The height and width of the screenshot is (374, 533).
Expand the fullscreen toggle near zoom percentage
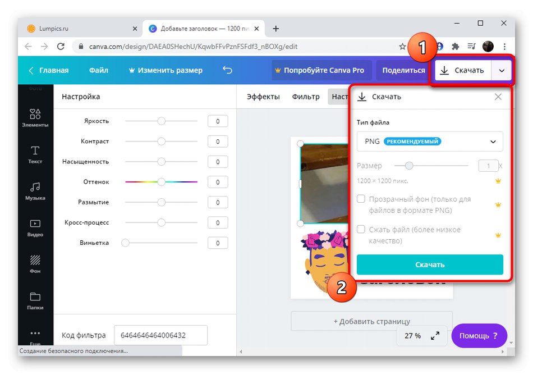435,335
